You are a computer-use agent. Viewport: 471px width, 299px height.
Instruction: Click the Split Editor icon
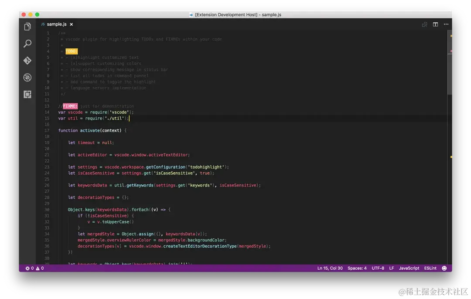click(435, 24)
